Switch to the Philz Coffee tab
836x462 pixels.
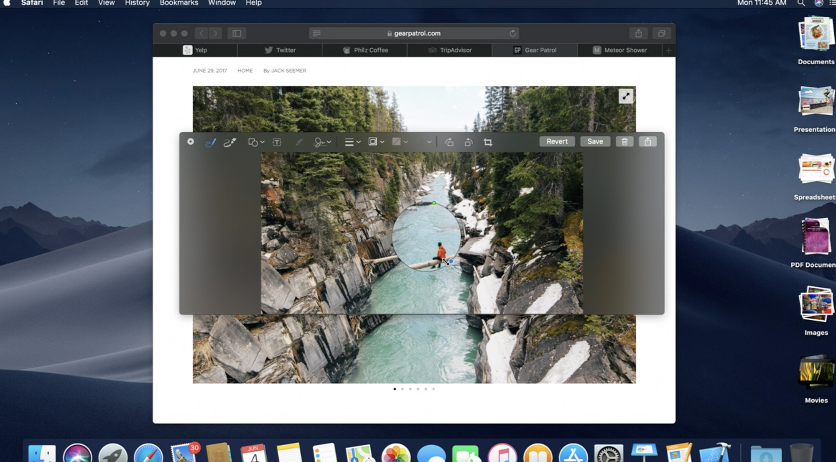(x=365, y=50)
